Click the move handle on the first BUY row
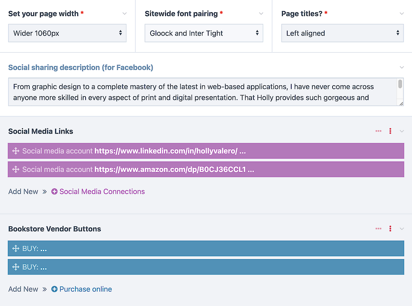412x306 pixels. (x=16, y=249)
